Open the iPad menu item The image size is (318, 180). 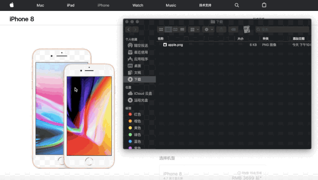pos(71,5)
